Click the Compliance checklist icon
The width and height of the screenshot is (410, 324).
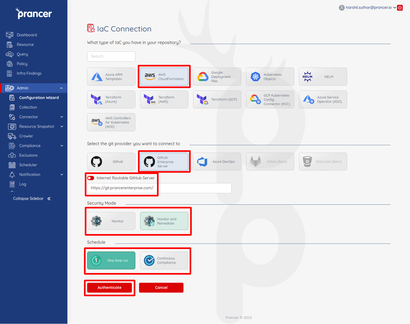pyautogui.click(x=12, y=146)
